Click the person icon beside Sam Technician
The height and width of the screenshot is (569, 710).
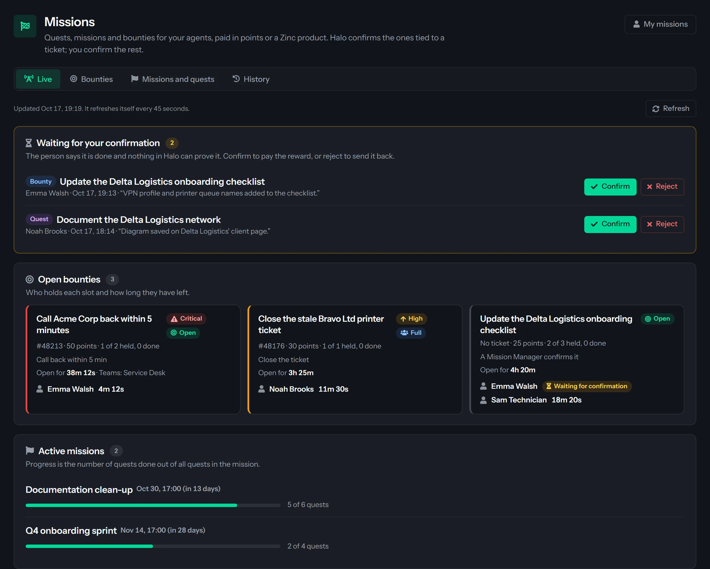point(483,400)
